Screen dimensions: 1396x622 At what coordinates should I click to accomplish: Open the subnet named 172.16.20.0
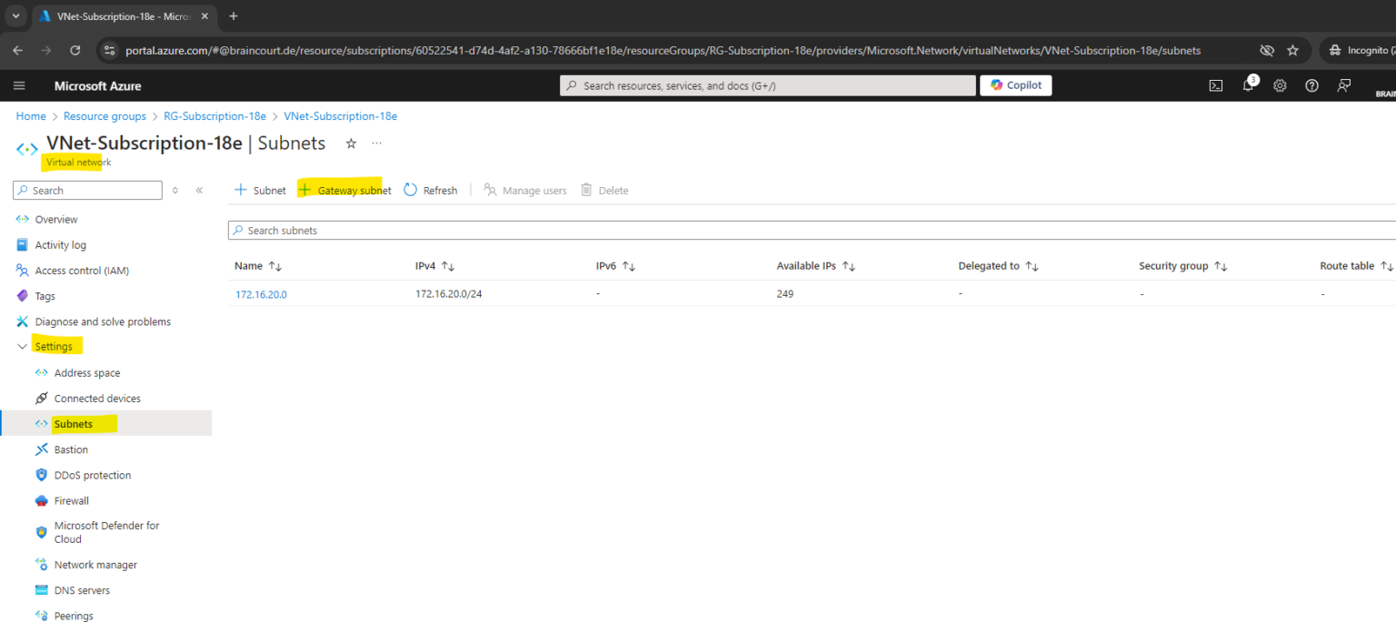pos(261,293)
